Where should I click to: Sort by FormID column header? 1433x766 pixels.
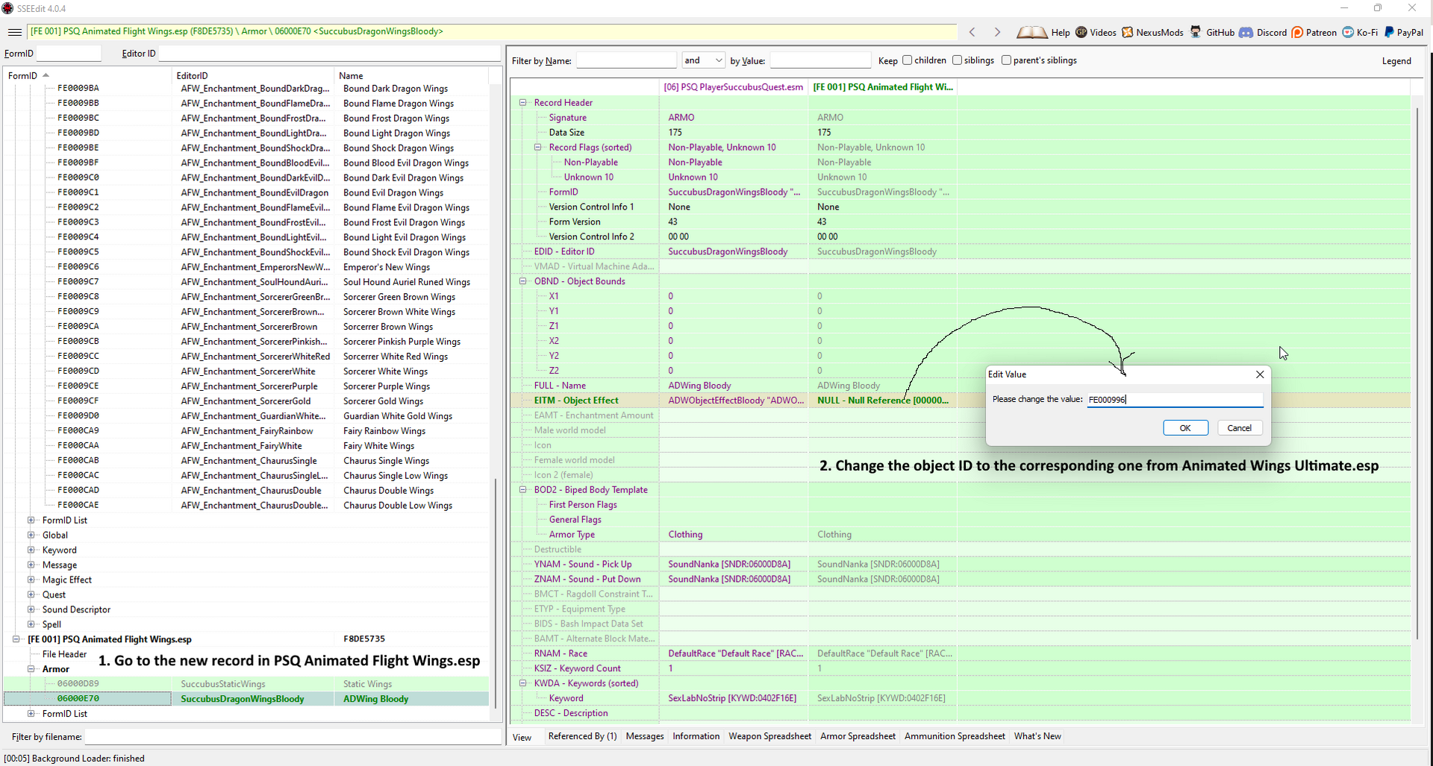(87, 75)
